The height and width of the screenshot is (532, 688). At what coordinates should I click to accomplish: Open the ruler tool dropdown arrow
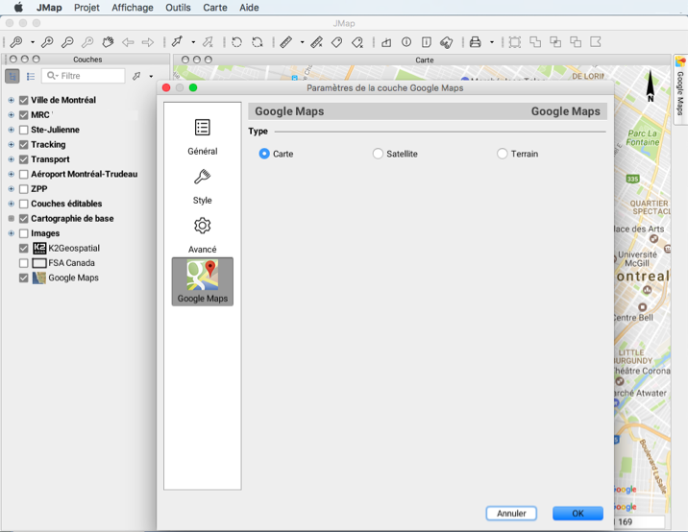click(x=302, y=42)
